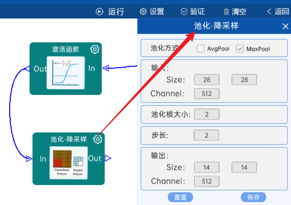Click the Out port triangle of 激活函数
This screenshot has height=205, width=291.
(27, 69)
